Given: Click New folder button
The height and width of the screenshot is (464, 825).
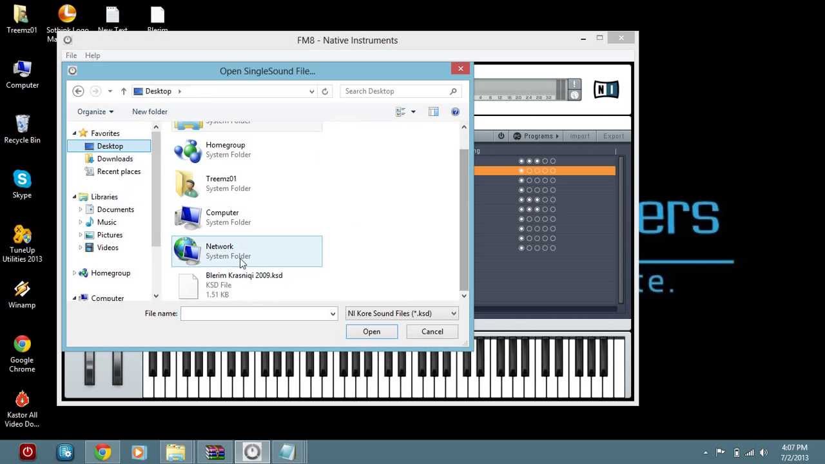Looking at the screenshot, I should [x=150, y=111].
